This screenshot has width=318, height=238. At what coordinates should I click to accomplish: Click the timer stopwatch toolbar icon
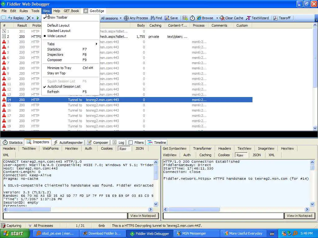[x=192, y=18]
